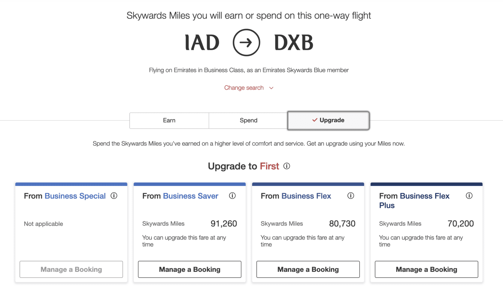View Business Flex fare info icon
The image size is (503, 295).
click(x=351, y=196)
